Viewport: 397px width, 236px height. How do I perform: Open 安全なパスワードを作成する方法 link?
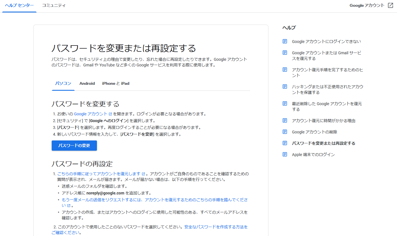coord(216,227)
